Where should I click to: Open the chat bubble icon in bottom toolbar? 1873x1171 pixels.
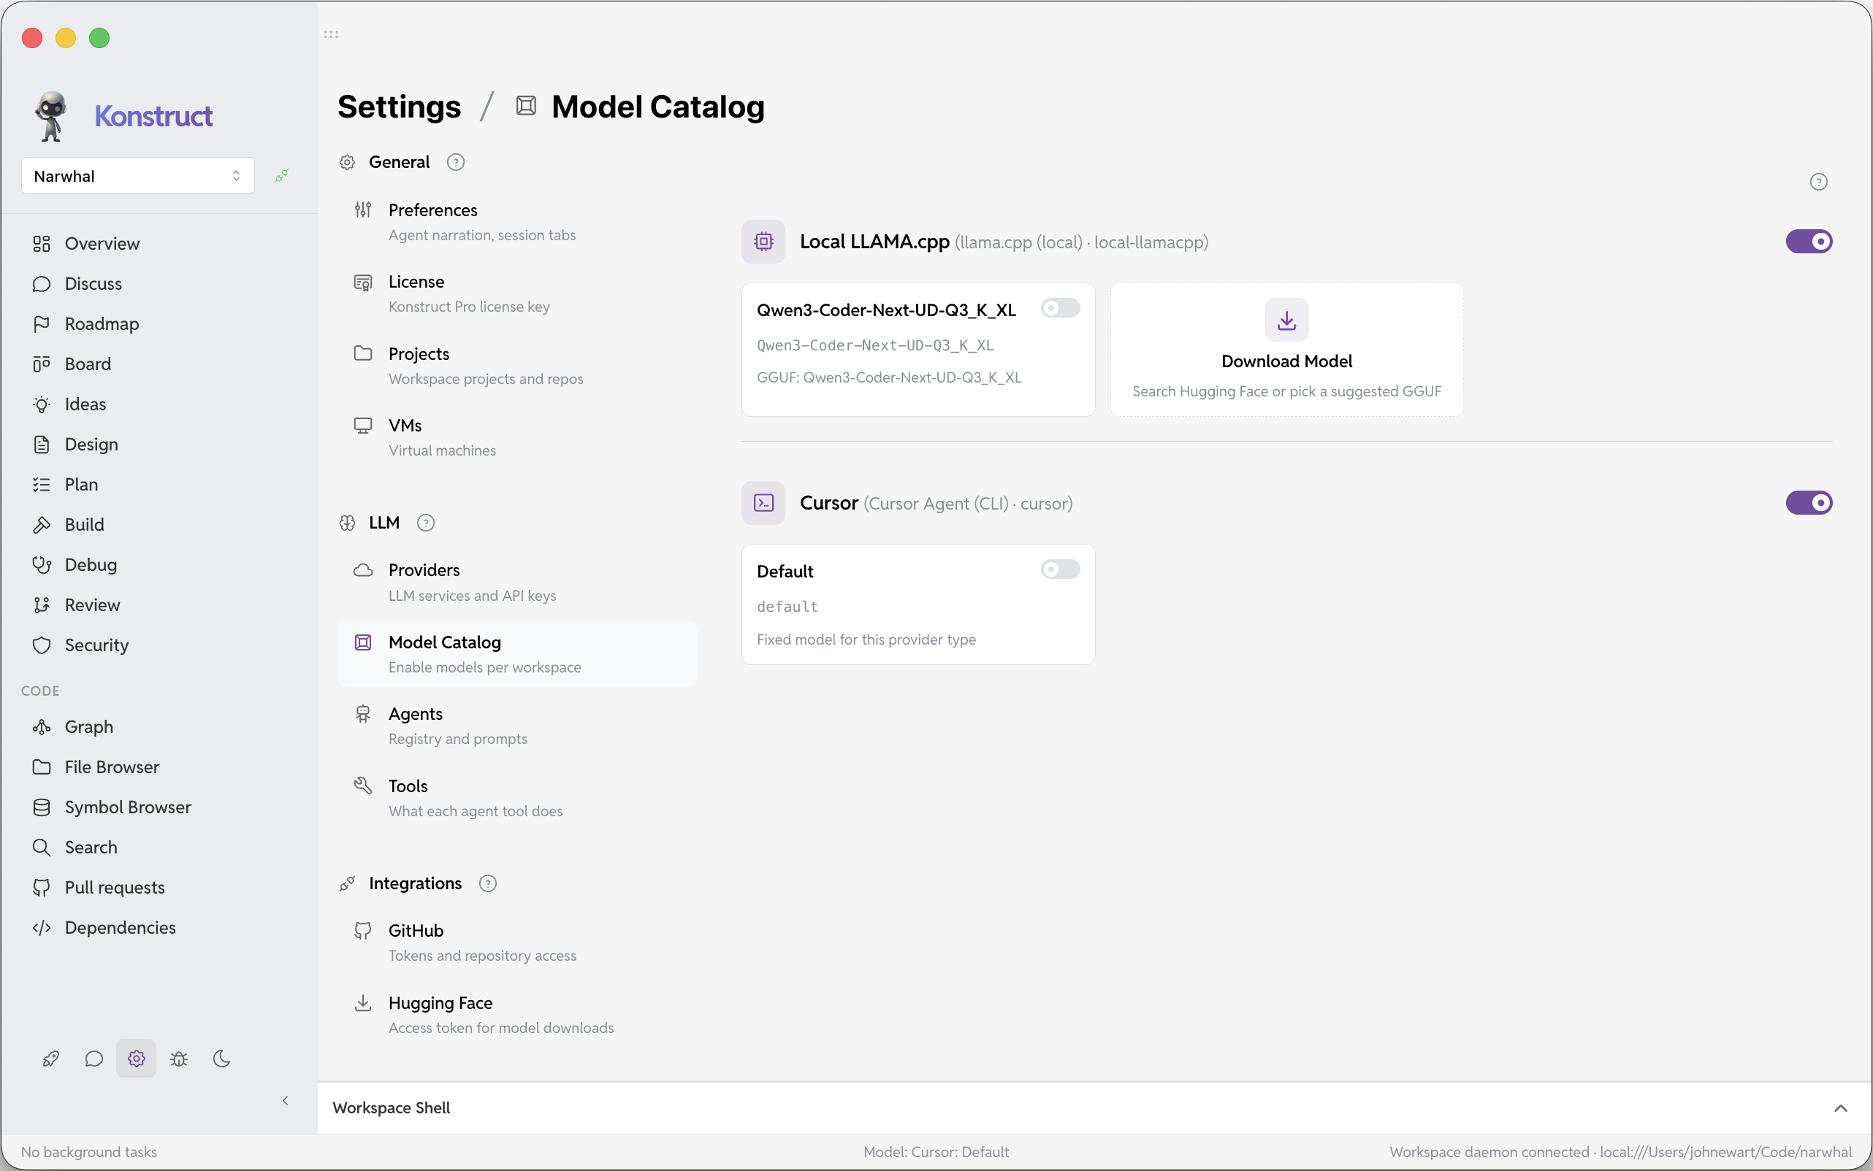click(x=94, y=1059)
